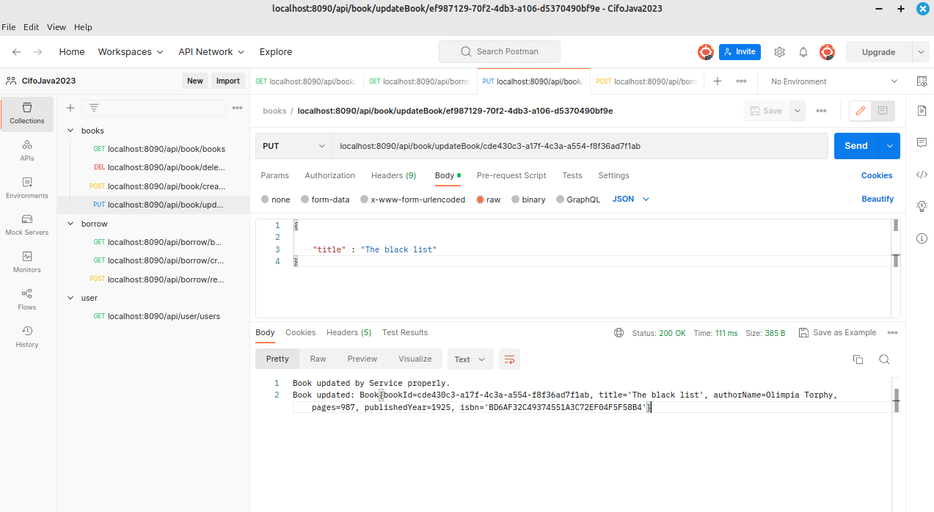Click the Import button
This screenshot has width=934, height=512.
[x=228, y=81]
